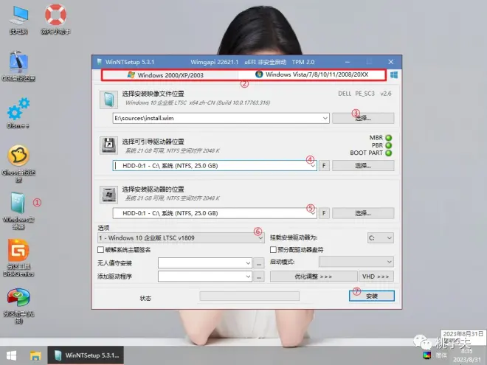Click the PBR green status light
Image resolution: width=487 pixels, height=365 pixels.
(x=389, y=145)
